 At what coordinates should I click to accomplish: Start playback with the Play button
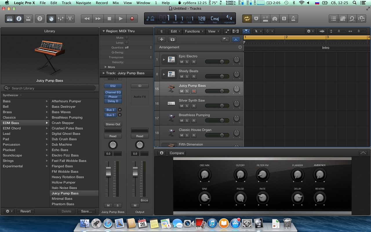121,19
